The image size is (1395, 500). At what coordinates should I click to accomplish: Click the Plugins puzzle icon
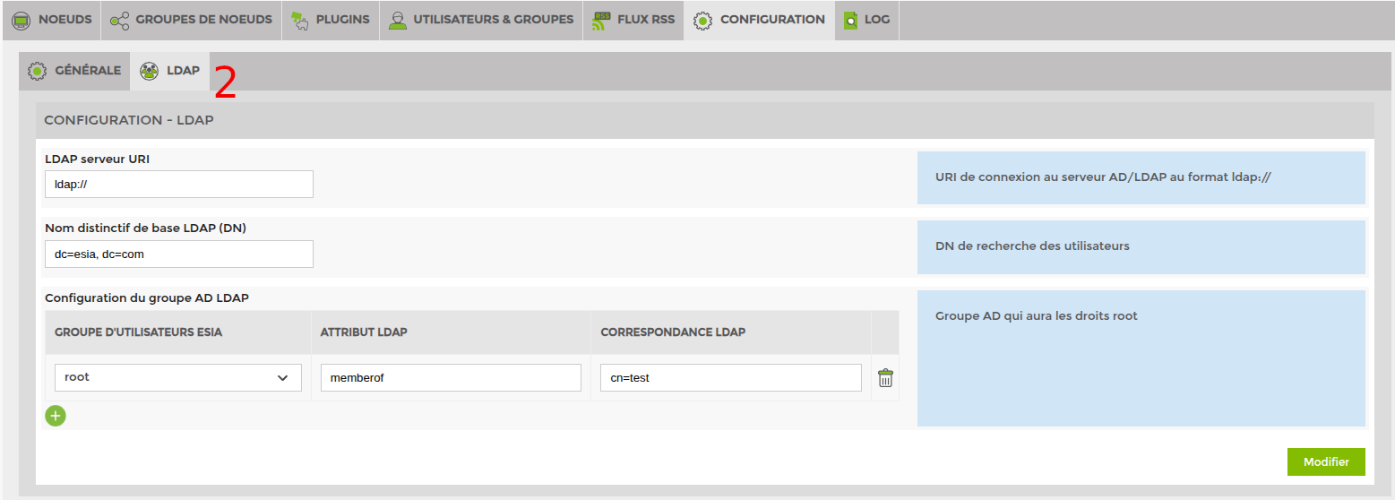[x=299, y=20]
